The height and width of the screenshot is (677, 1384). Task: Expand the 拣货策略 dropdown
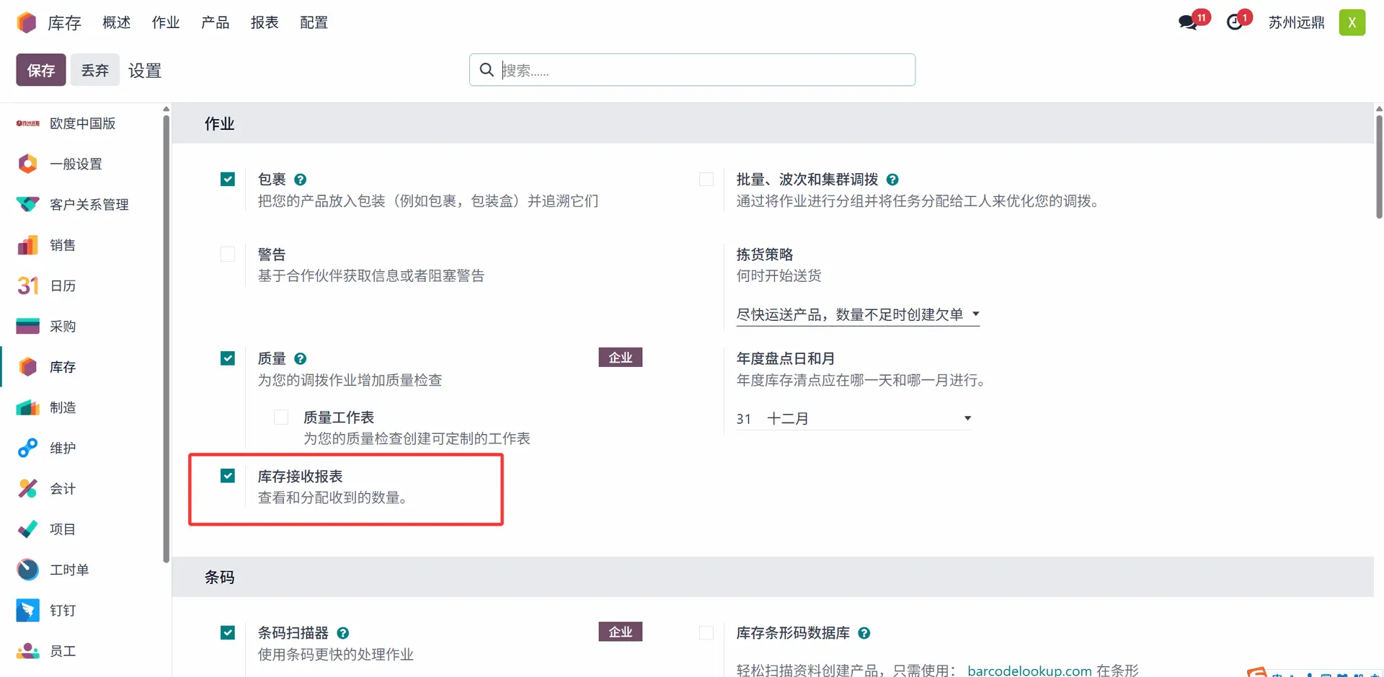[857, 314]
